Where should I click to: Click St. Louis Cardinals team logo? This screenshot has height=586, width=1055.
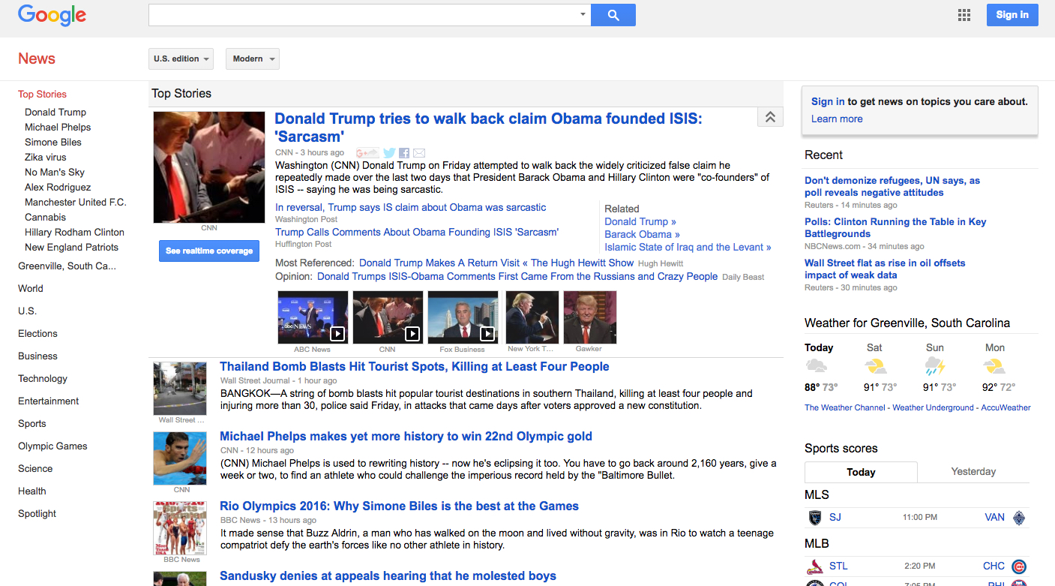[815, 566]
